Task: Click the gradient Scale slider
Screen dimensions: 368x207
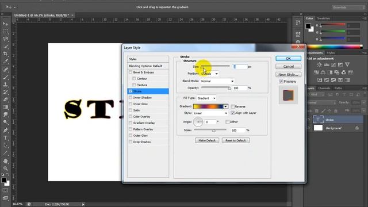Action: (210, 130)
